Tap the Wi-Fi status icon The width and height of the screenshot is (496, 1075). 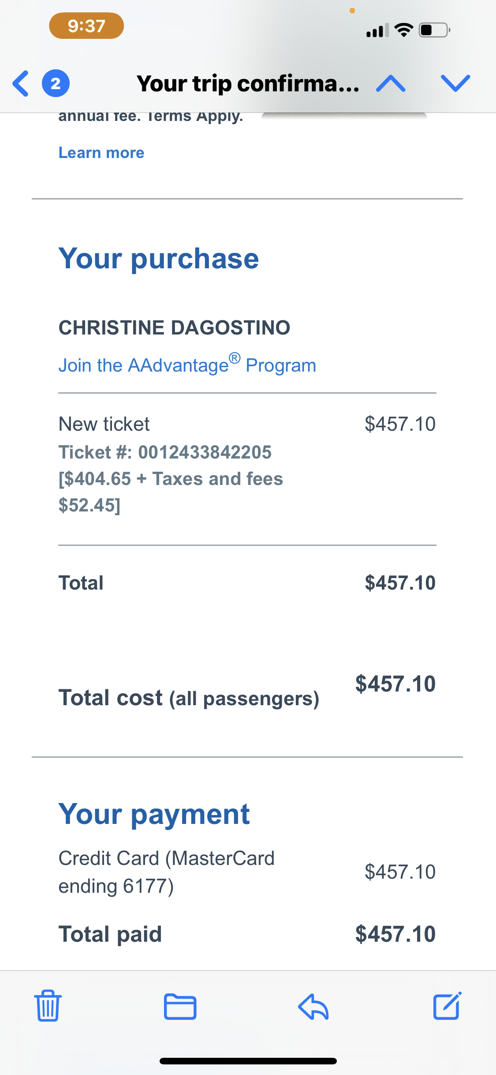coord(403,30)
